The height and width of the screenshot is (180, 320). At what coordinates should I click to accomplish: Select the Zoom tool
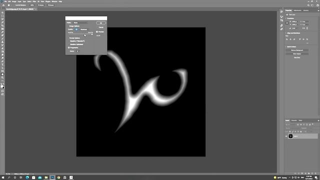click(2, 77)
